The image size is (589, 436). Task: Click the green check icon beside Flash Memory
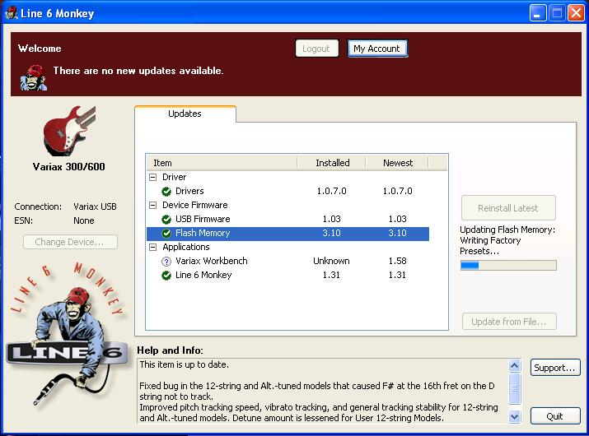point(166,234)
